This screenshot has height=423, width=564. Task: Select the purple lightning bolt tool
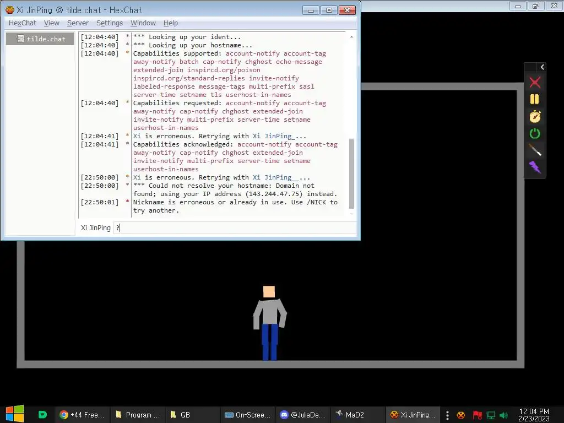pos(535,167)
